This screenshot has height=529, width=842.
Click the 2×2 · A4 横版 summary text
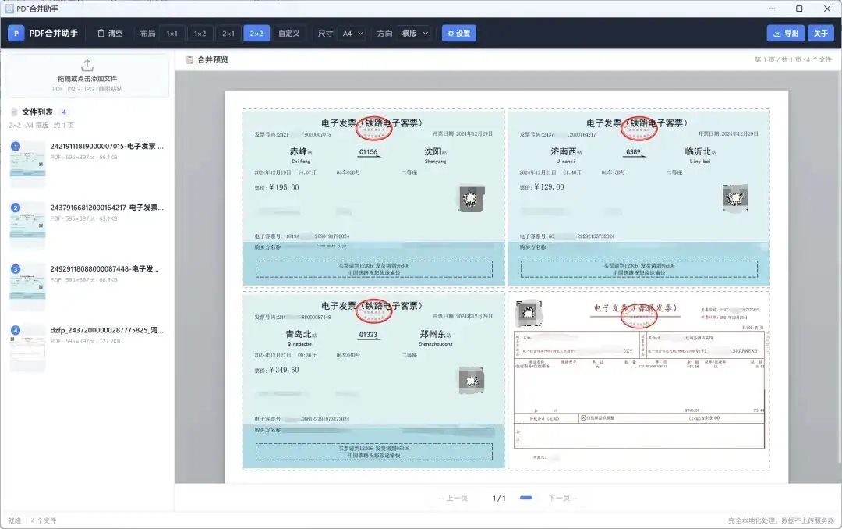tap(41, 126)
